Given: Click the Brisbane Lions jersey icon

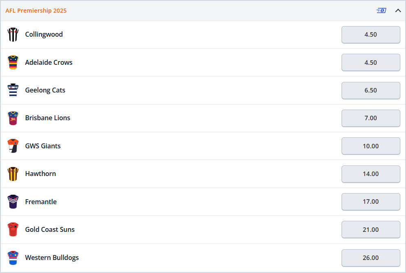Looking at the screenshot, I should [13, 118].
